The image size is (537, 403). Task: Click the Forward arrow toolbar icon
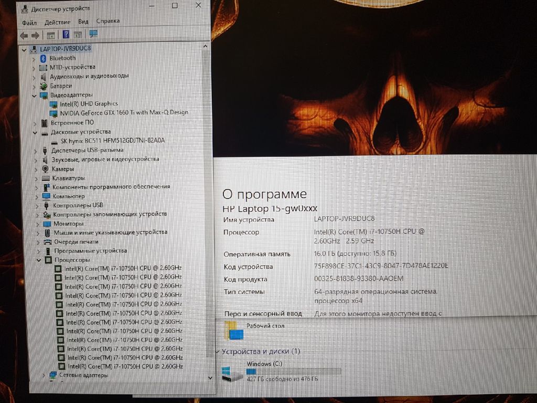35,35
